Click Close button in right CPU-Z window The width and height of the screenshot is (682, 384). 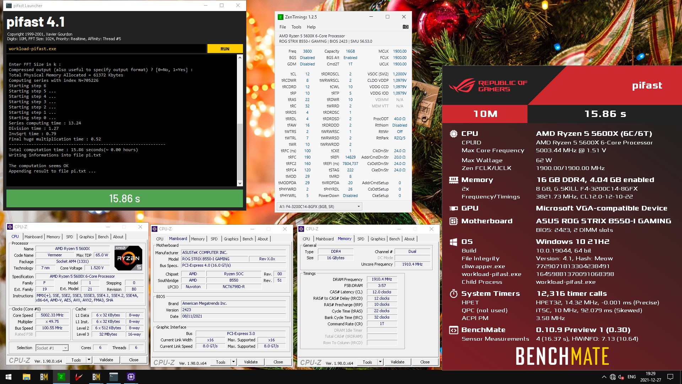coord(425,362)
